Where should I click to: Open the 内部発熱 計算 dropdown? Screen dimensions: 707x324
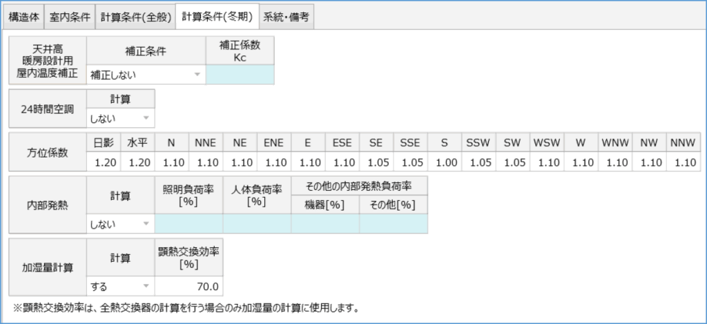pyautogui.click(x=120, y=224)
